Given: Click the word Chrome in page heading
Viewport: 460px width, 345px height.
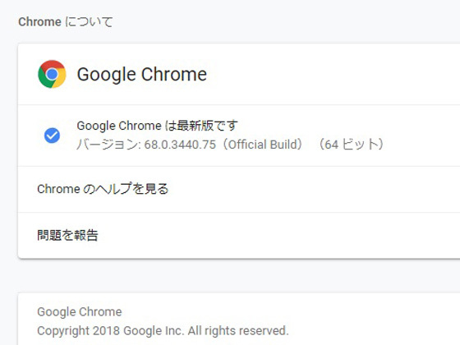Looking at the screenshot, I should [x=39, y=22].
